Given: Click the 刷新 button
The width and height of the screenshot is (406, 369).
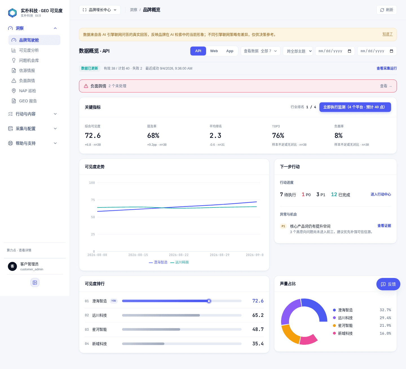Looking at the screenshot, I should (387, 10).
